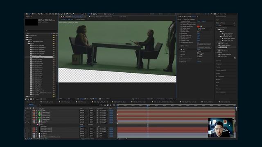
Task: Enable motion blur switch in timeline header
Action: point(111,105)
